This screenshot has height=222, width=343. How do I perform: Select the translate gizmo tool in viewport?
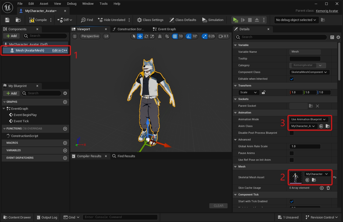(x=140, y=36)
